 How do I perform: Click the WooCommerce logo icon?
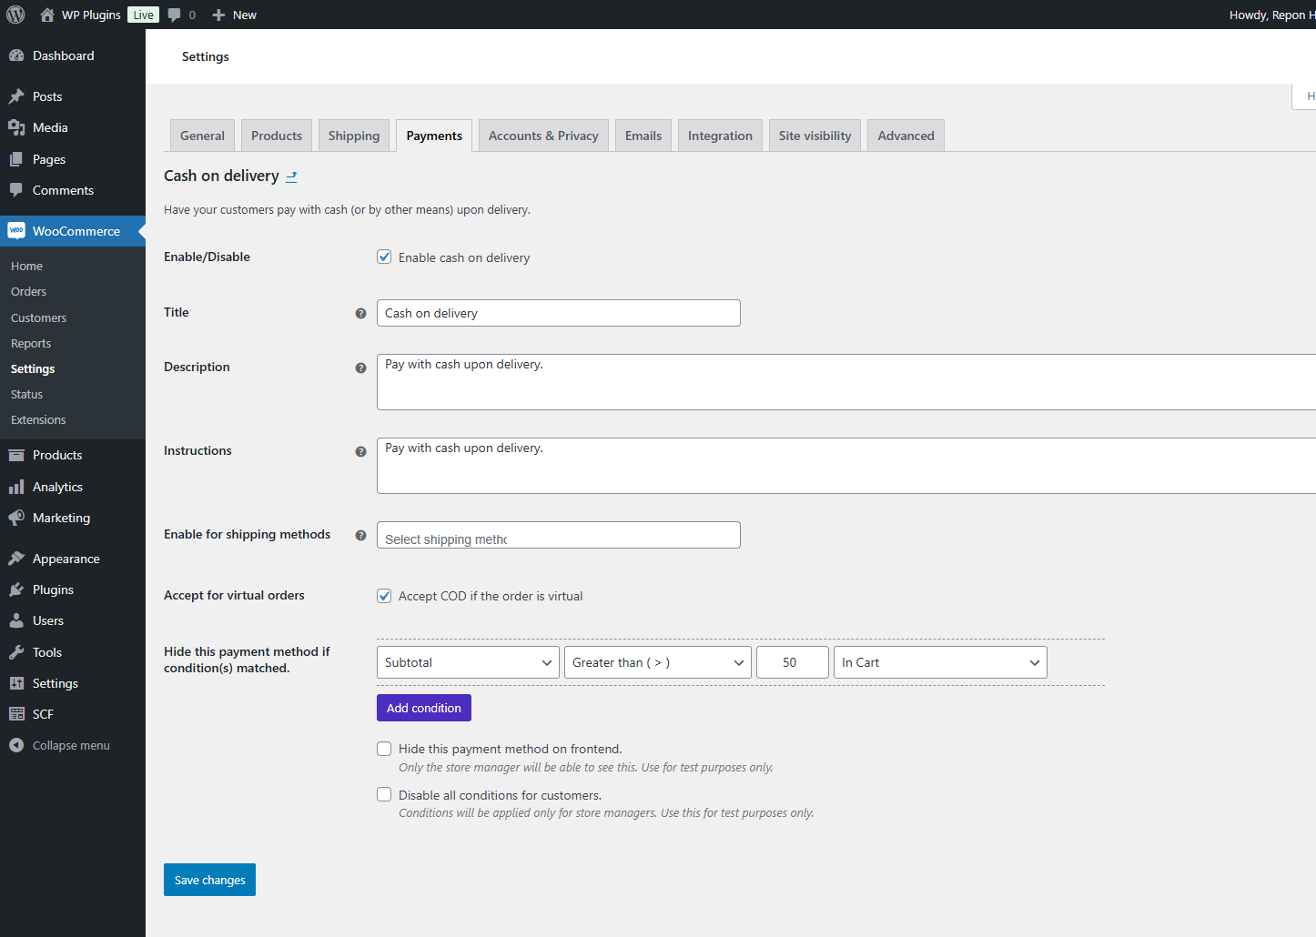click(16, 231)
